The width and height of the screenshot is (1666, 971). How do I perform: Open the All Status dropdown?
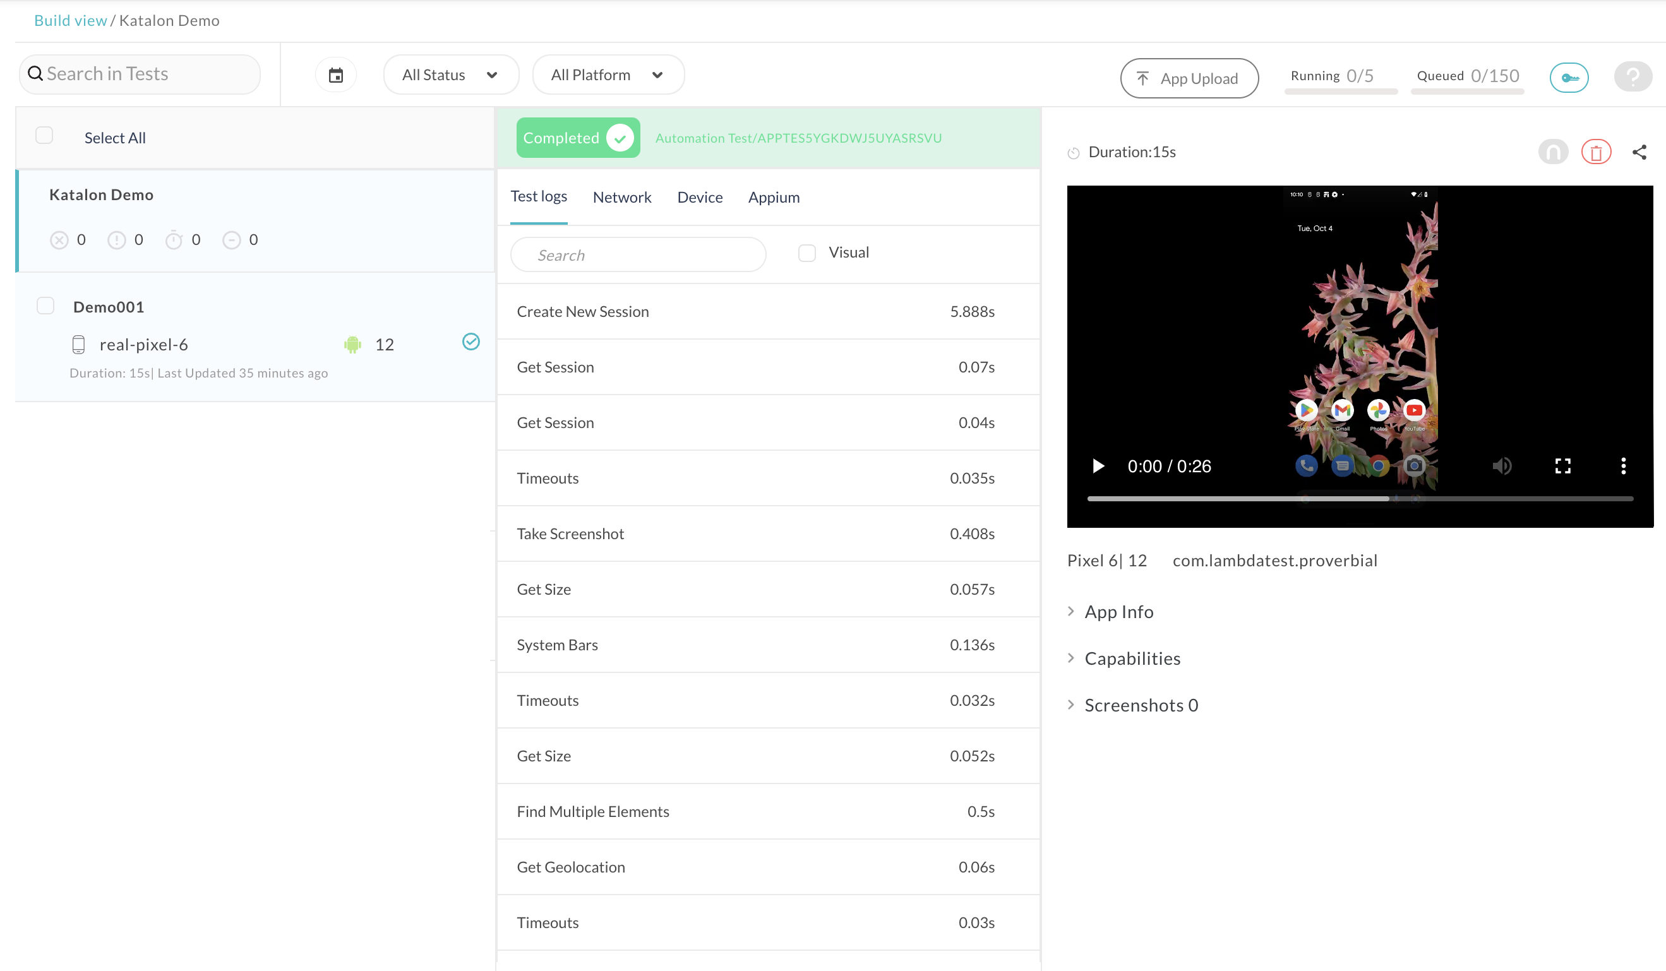(x=450, y=75)
